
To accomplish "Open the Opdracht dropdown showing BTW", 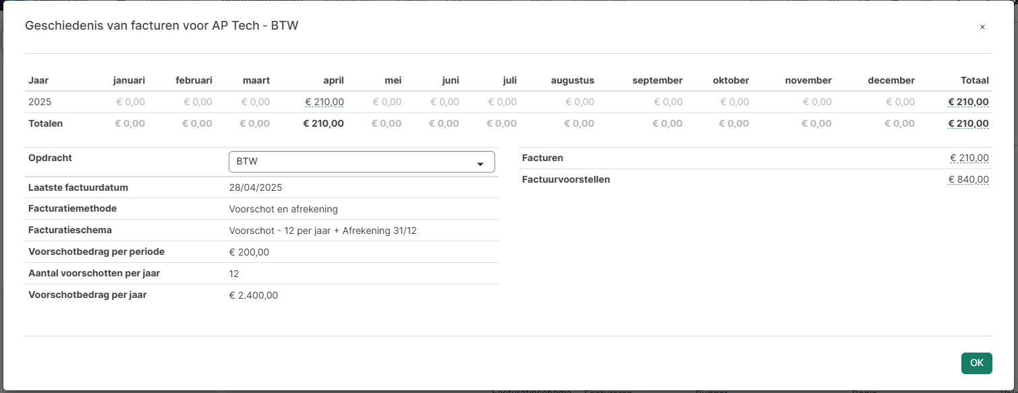I will [x=362, y=162].
